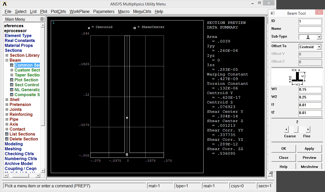Select Sections in Main Menu
This screenshot has width=325, height=192.
[x=13, y=51]
